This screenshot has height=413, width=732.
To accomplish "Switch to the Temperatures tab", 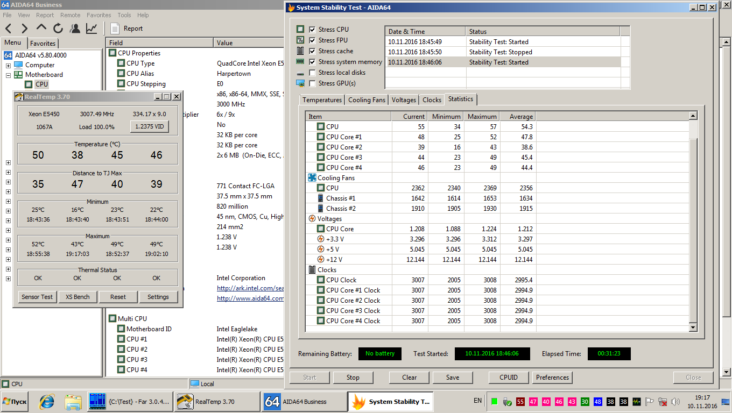I will [x=322, y=100].
